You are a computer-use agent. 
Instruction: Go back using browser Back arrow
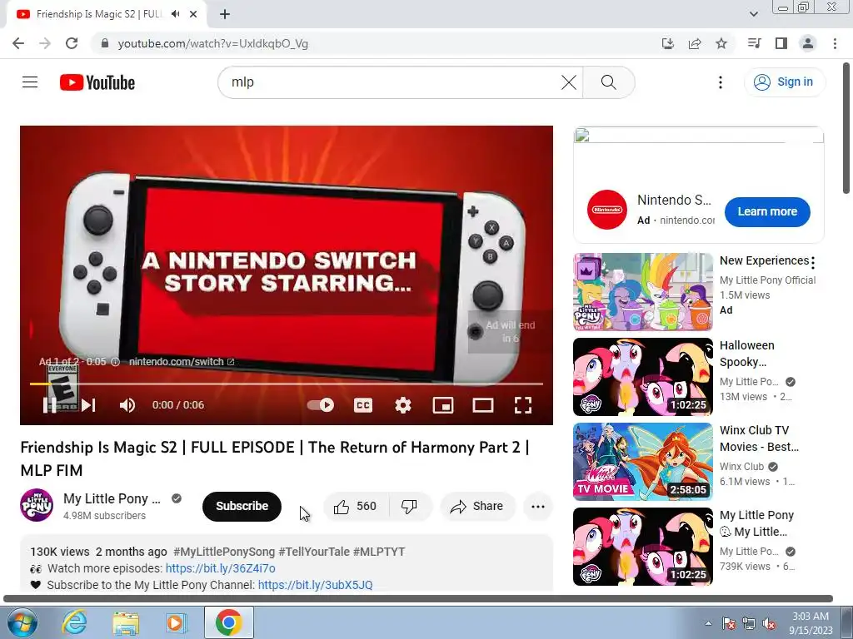tap(18, 43)
